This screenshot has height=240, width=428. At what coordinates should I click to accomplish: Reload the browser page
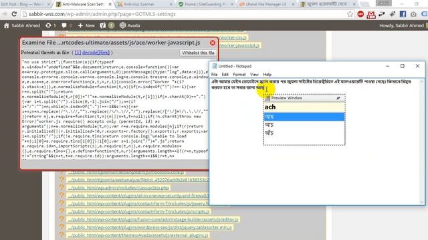coord(14,14)
